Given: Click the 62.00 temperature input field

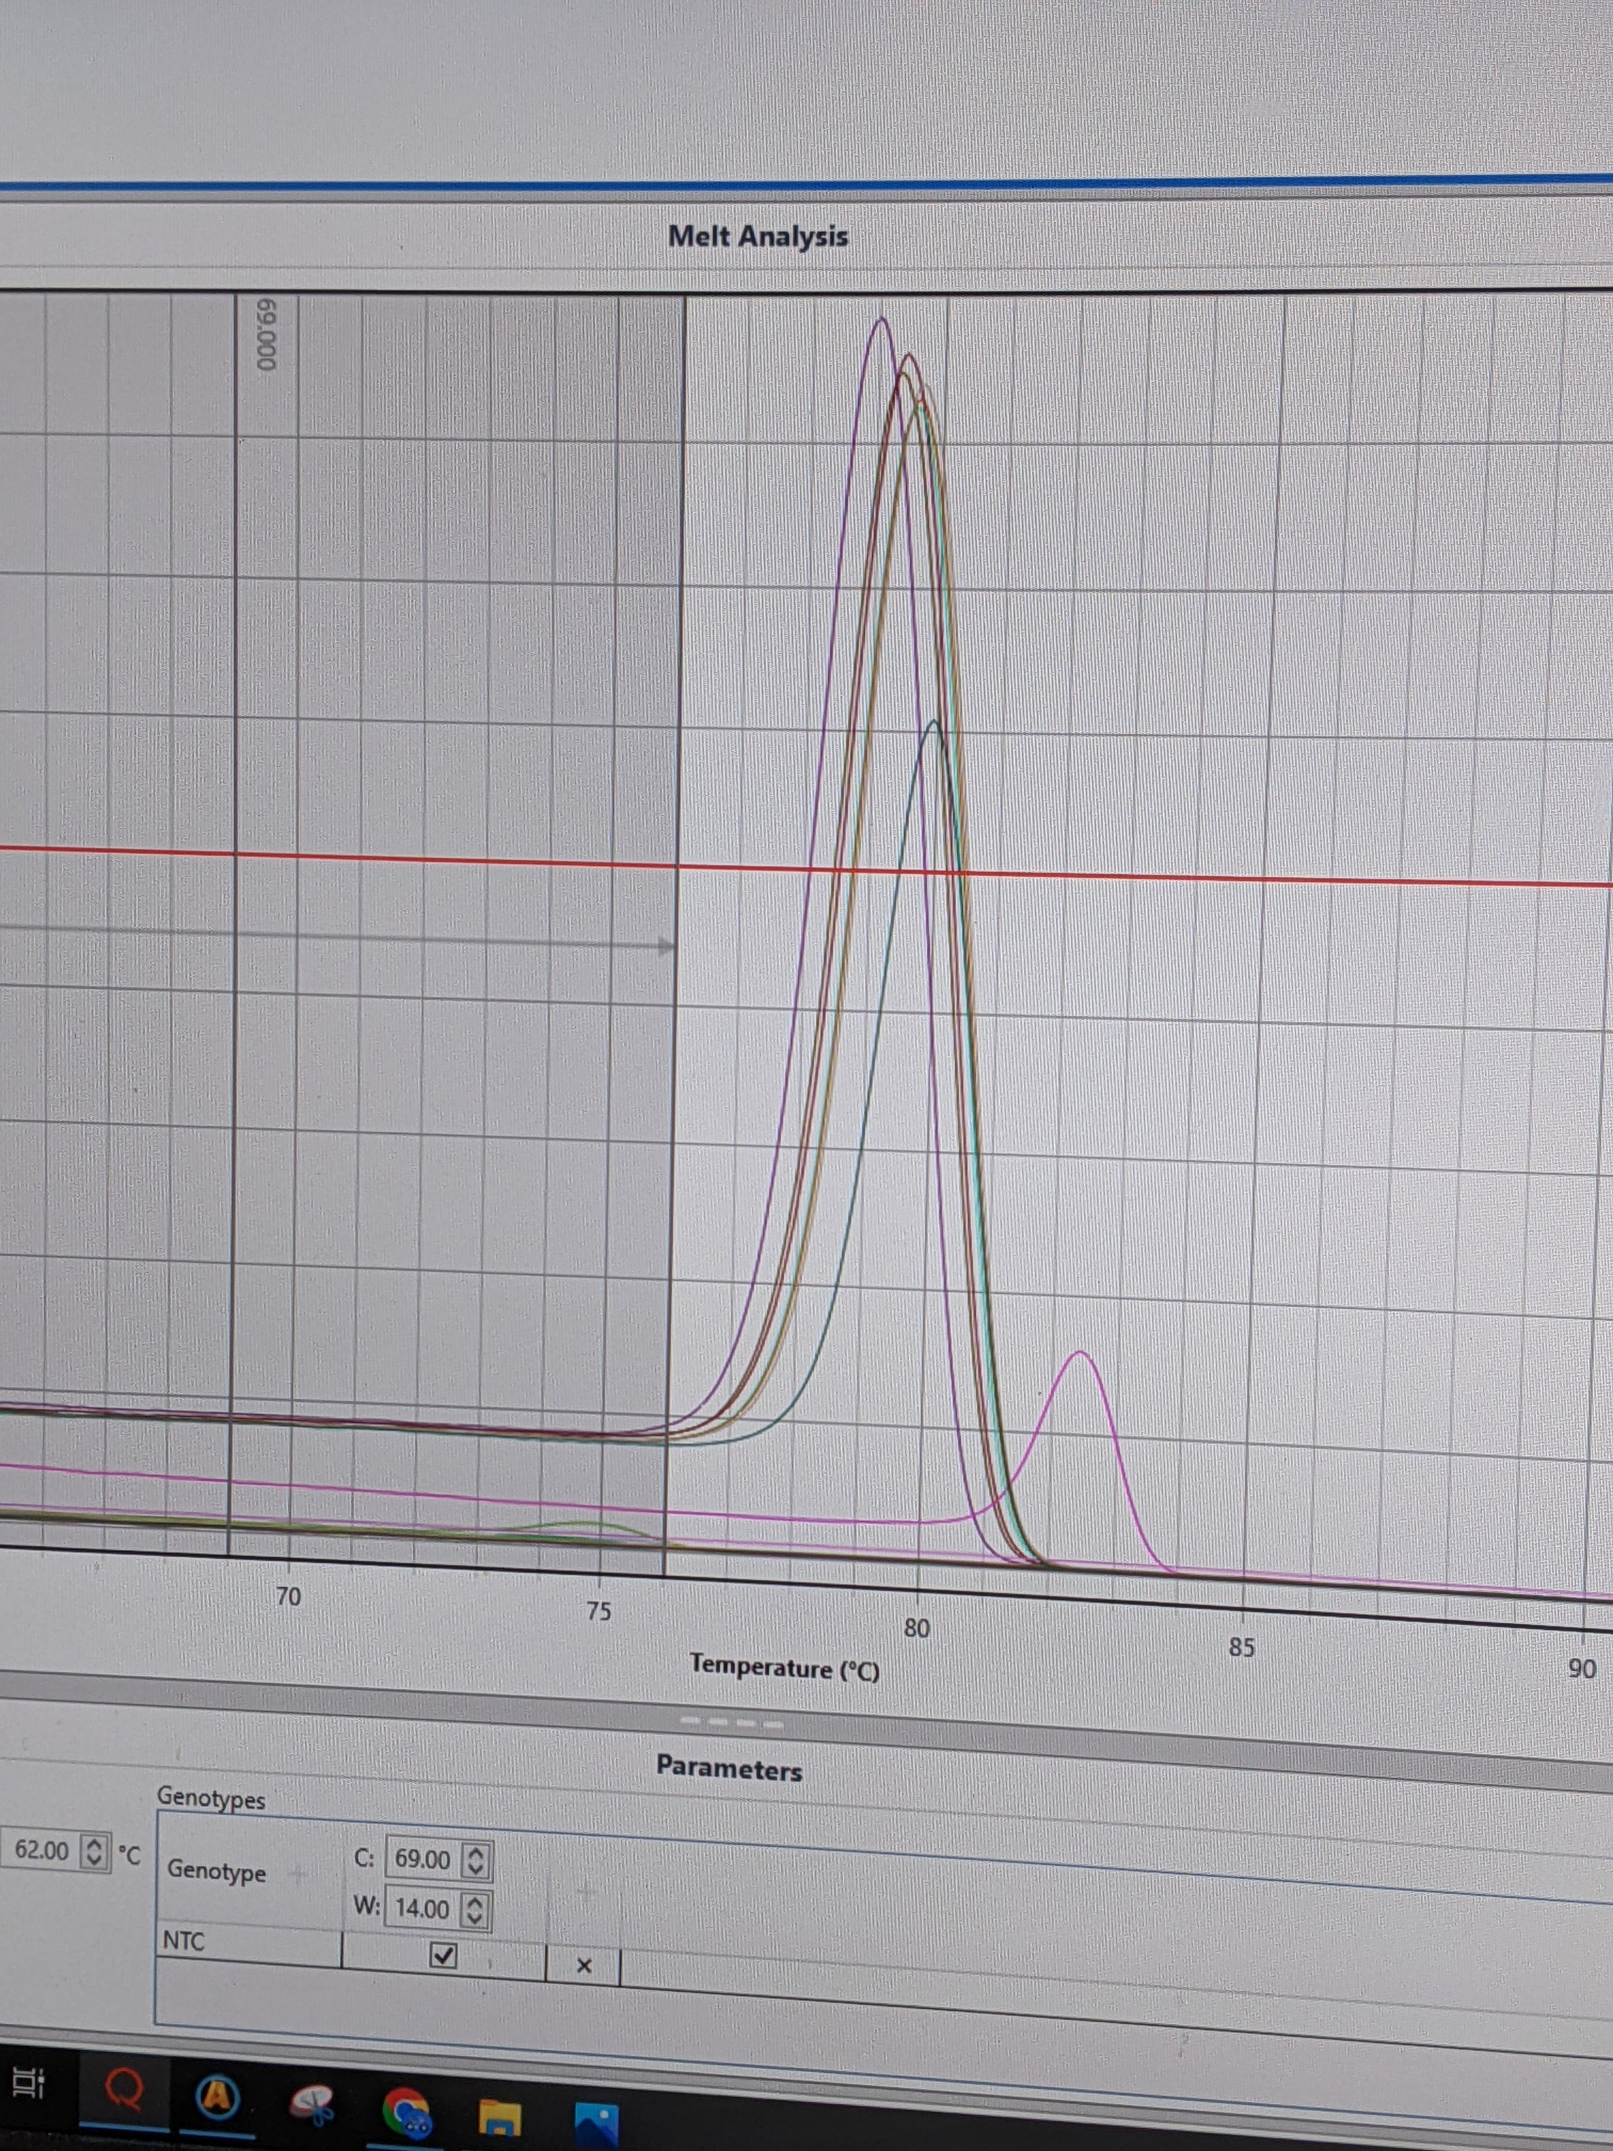Looking at the screenshot, I should point(41,1850).
